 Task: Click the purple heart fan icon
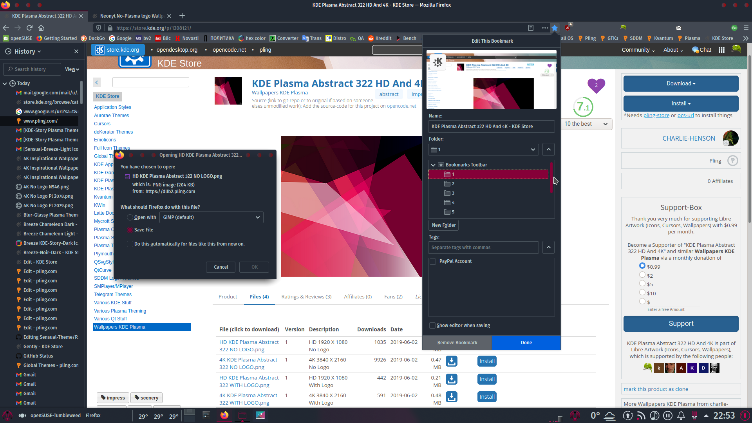596,85
